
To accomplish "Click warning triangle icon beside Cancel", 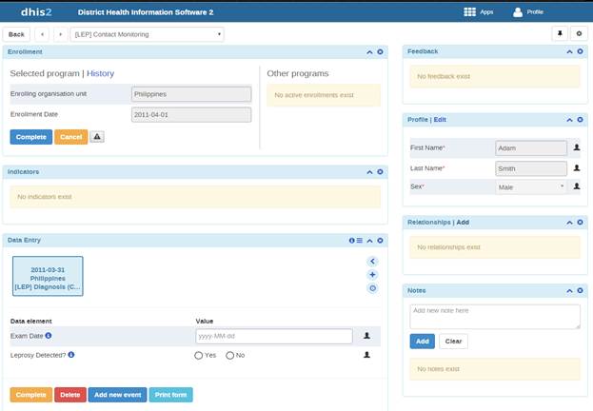I will coord(97,137).
